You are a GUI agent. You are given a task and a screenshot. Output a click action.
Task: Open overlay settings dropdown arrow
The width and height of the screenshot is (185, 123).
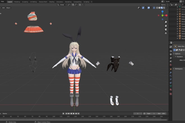click(151, 8)
